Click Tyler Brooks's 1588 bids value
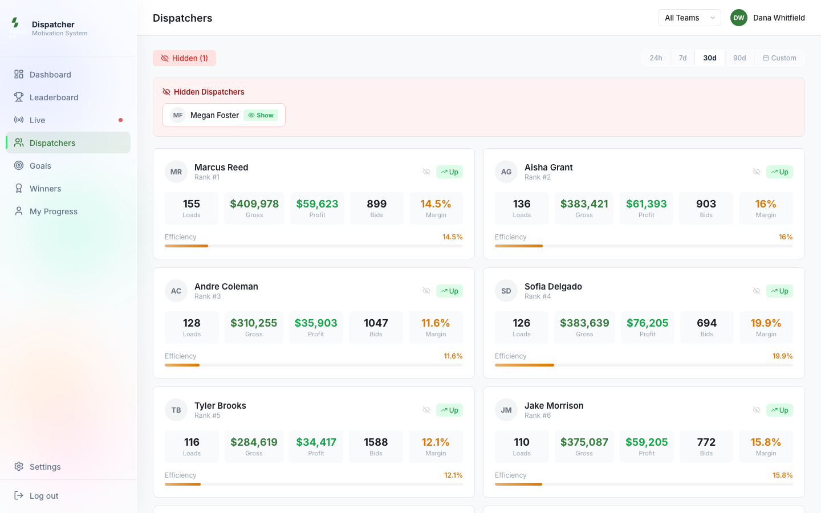Screen dimensions: 821x513 click(376, 442)
